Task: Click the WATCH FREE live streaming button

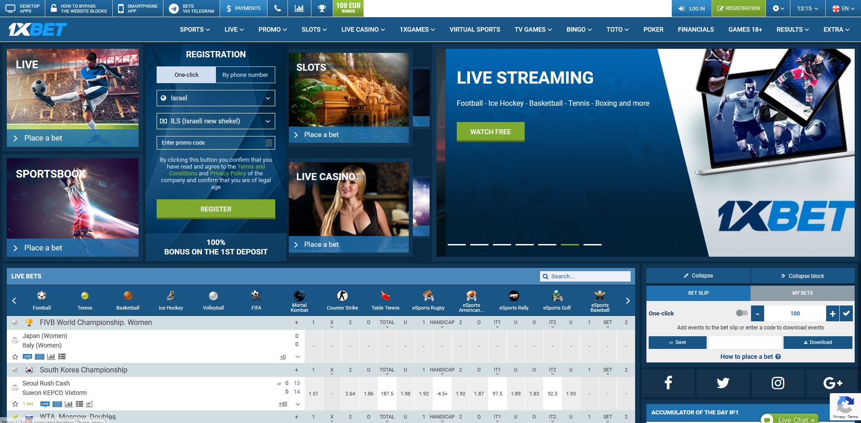Action: pos(490,132)
